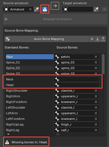Viewport: 109px width, 147px height.
Task: Select the LeftForeArm standard bone row
Action: 30,119
